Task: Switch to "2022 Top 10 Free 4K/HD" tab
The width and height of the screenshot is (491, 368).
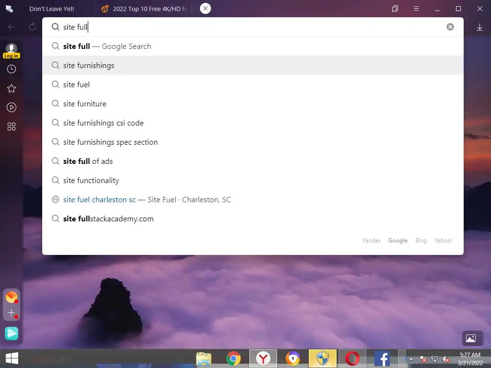Action: point(145,9)
